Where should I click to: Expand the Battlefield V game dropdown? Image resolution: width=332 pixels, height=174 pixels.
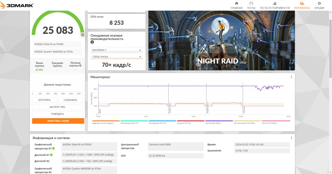tap(116, 50)
